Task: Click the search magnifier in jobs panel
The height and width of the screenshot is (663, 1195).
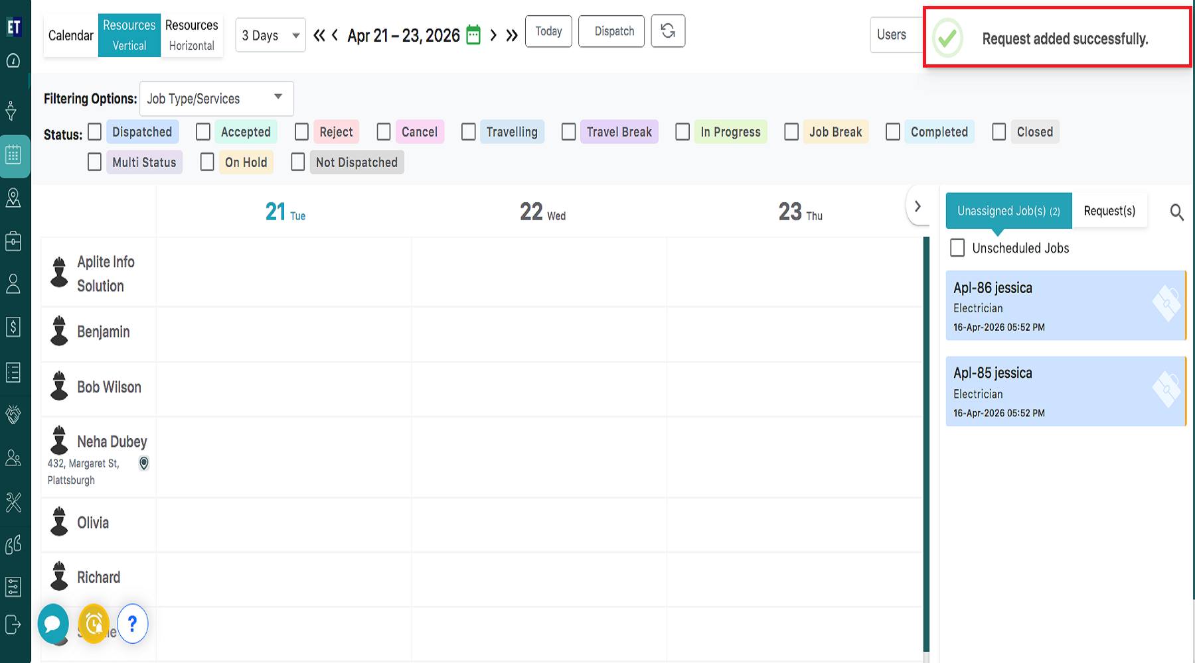Action: 1176,212
